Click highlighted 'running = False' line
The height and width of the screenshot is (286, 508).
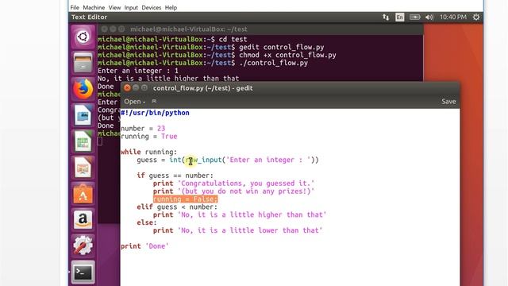185,199
